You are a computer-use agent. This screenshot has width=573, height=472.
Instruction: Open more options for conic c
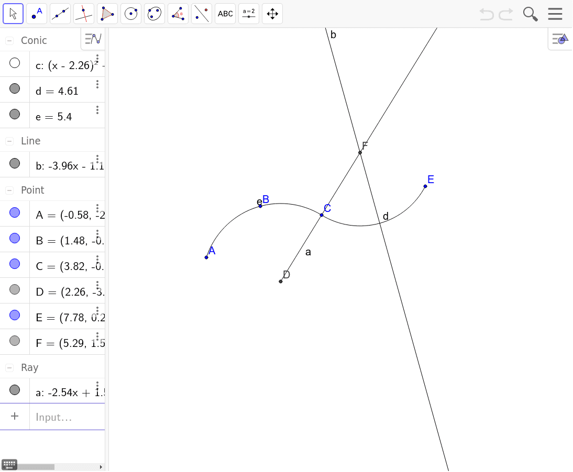tap(97, 59)
